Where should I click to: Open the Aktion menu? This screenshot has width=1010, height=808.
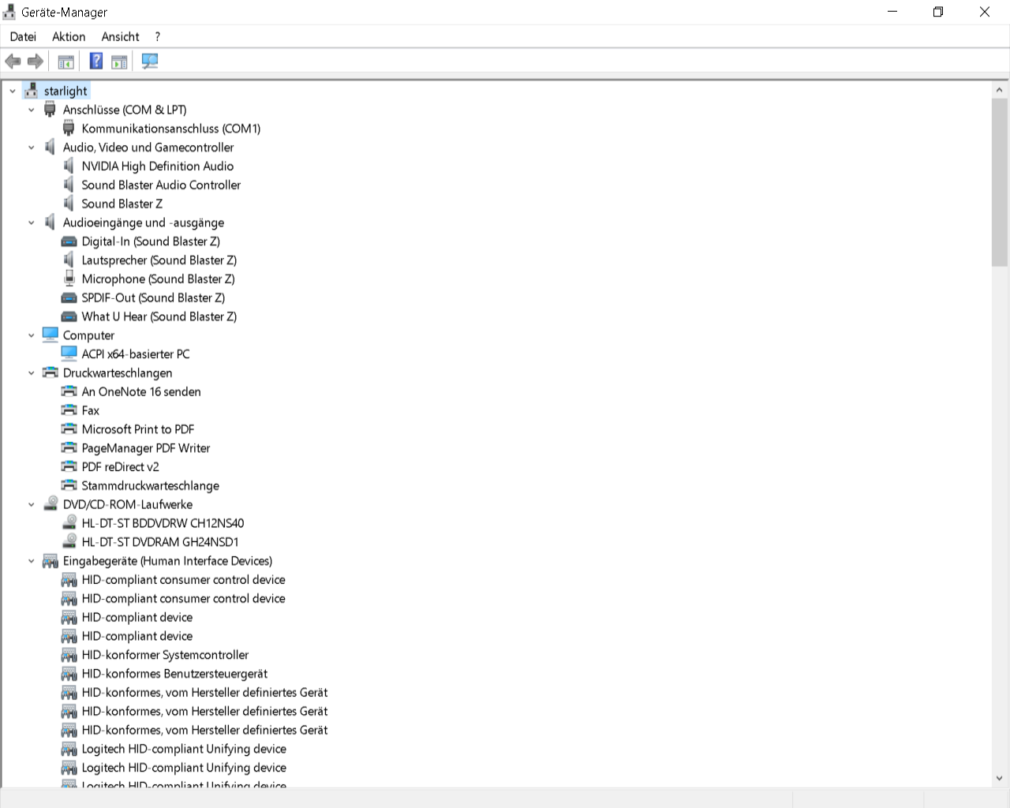69,36
